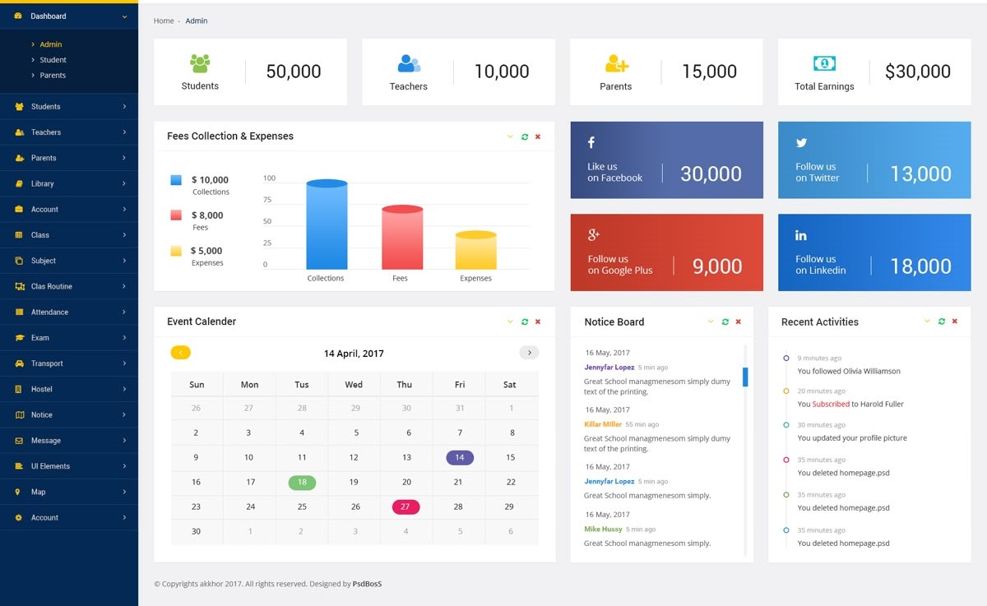Click the Twitter bird icon
The image size is (987, 606).
pos(801,142)
